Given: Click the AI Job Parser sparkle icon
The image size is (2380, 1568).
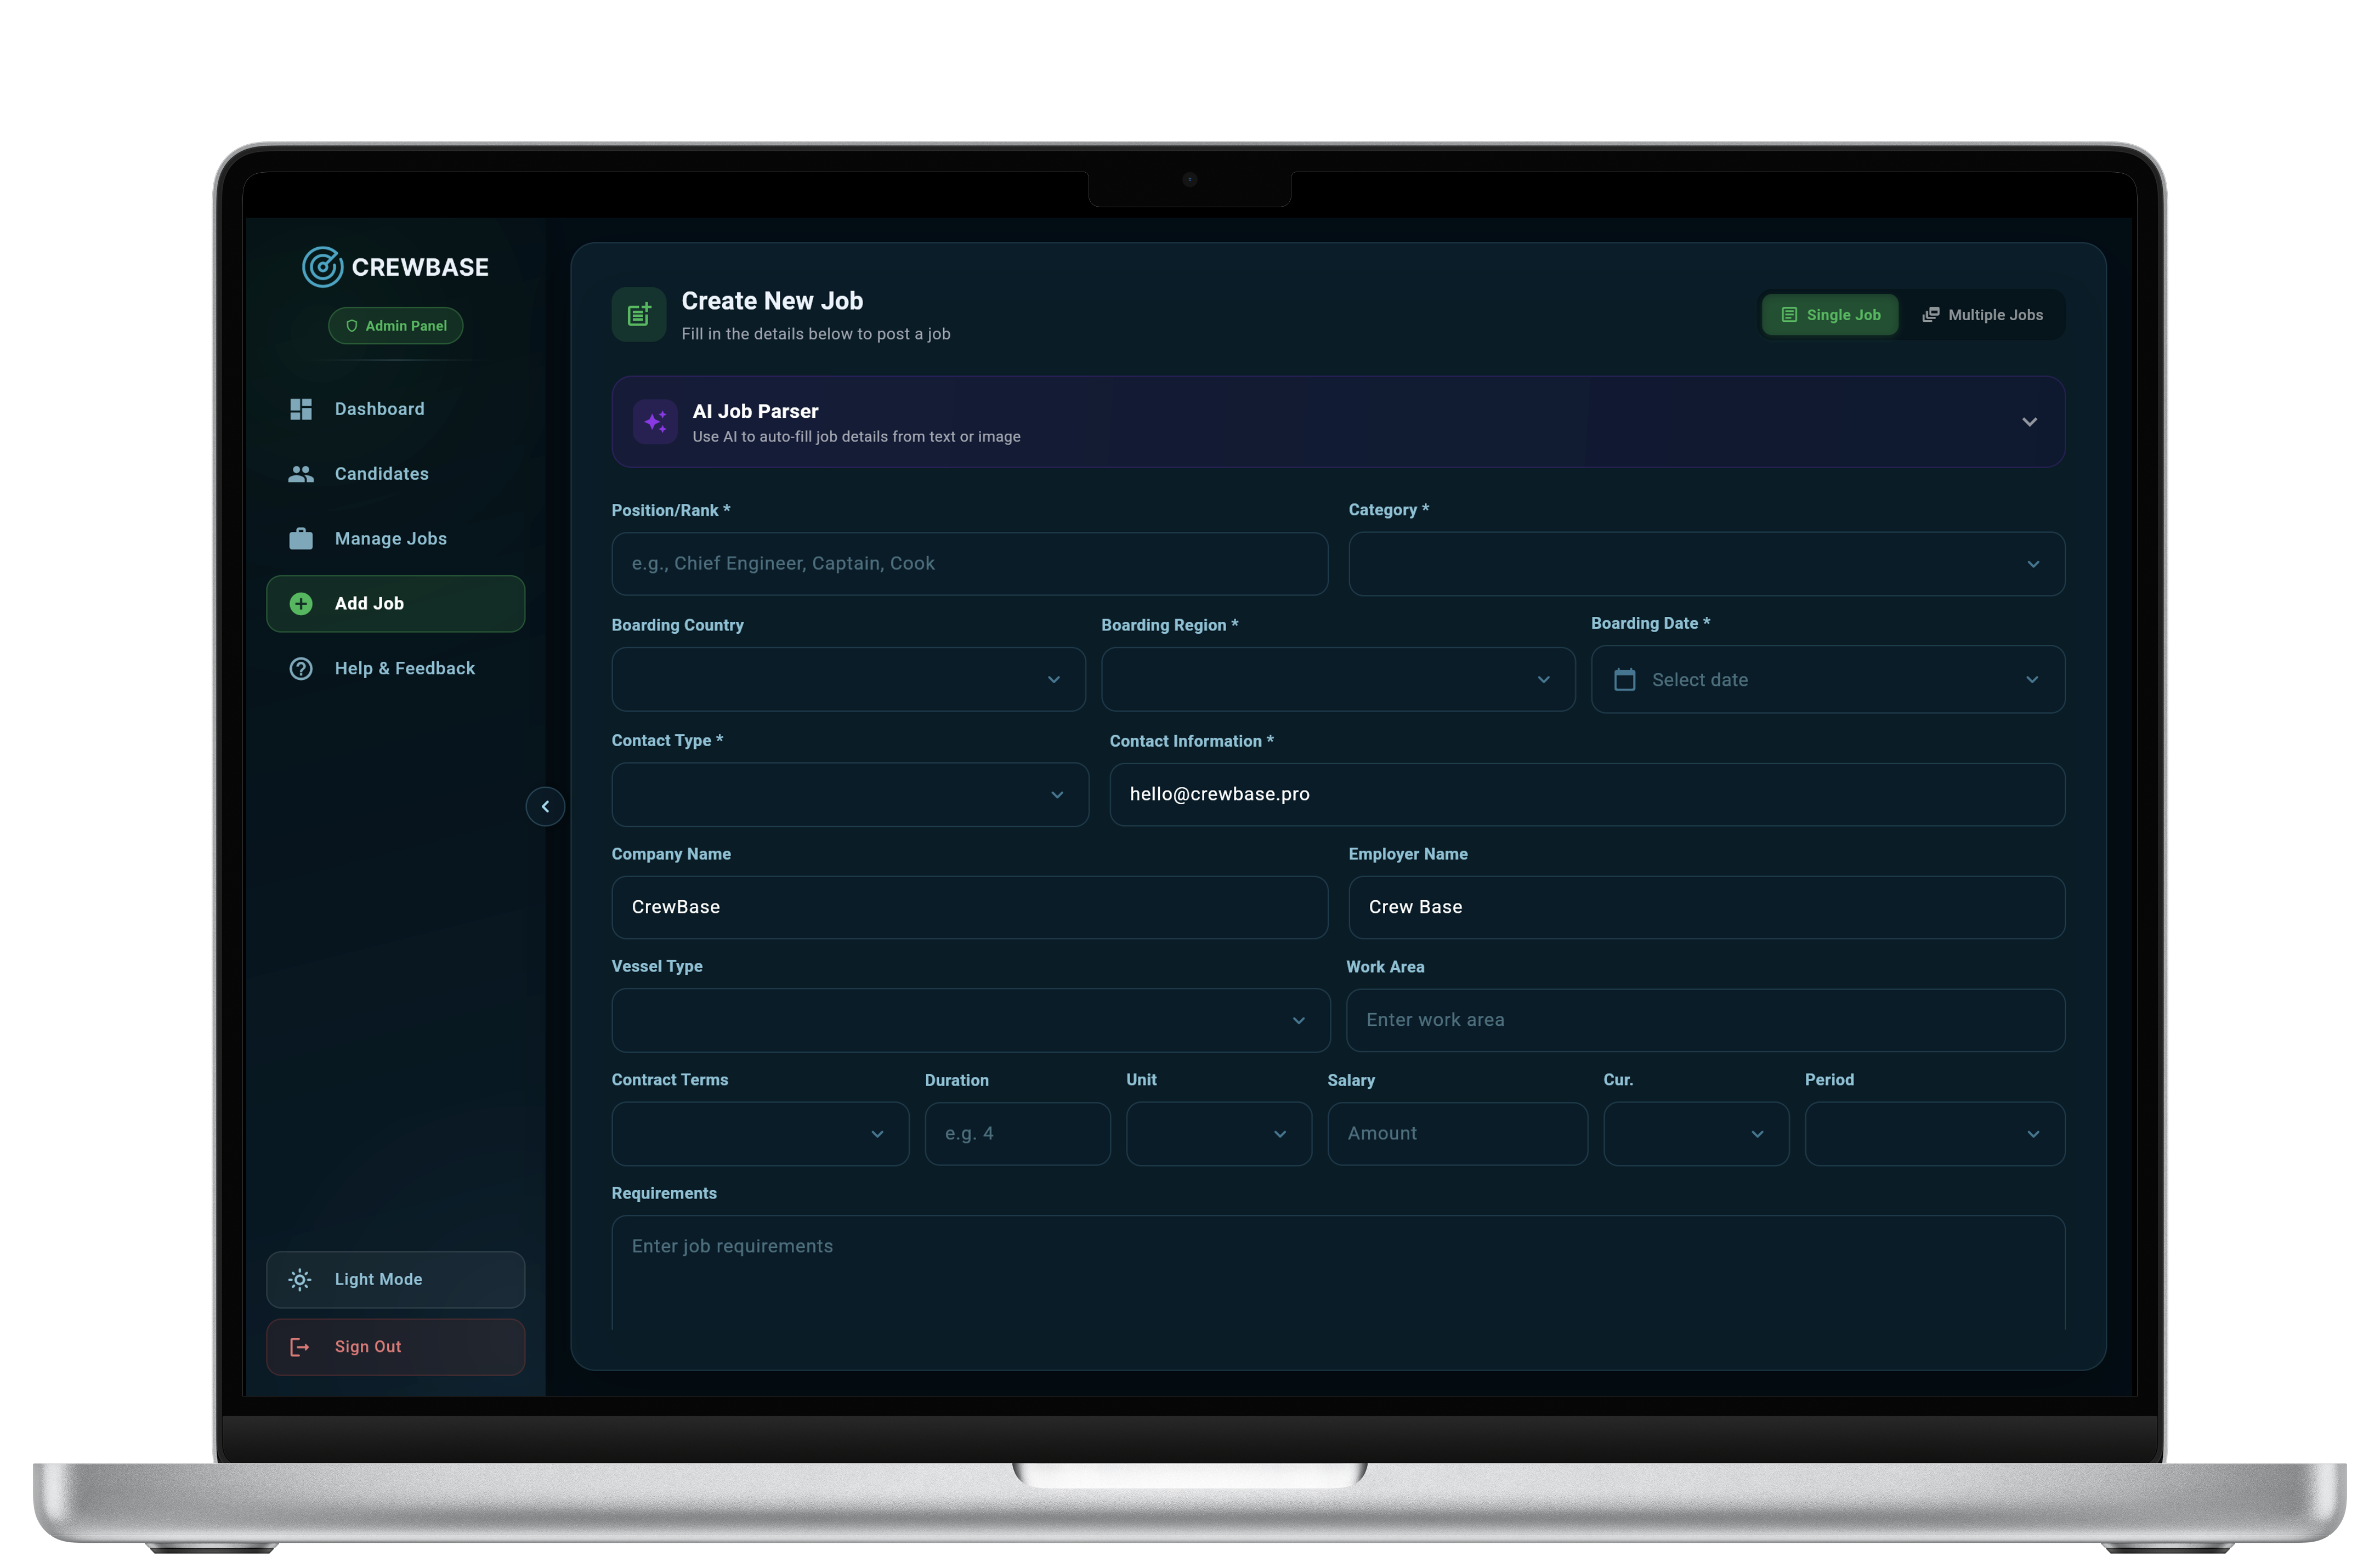Looking at the screenshot, I should click(655, 421).
